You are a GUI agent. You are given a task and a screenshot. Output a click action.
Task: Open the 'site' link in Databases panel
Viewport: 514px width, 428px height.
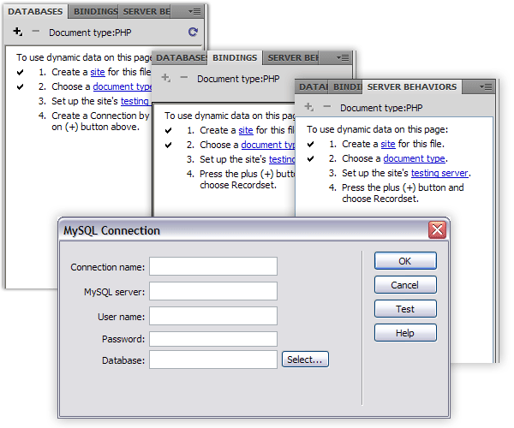click(98, 72)
